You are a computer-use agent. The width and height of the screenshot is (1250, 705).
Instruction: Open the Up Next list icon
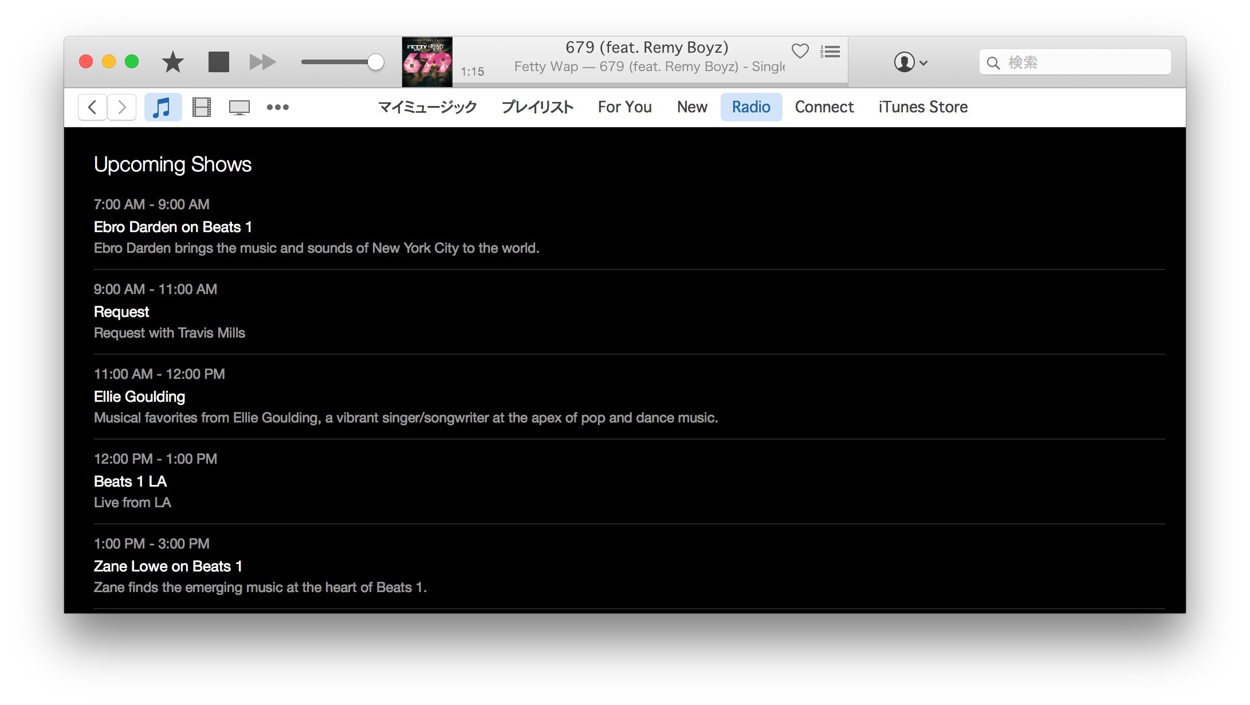(830, 52)
